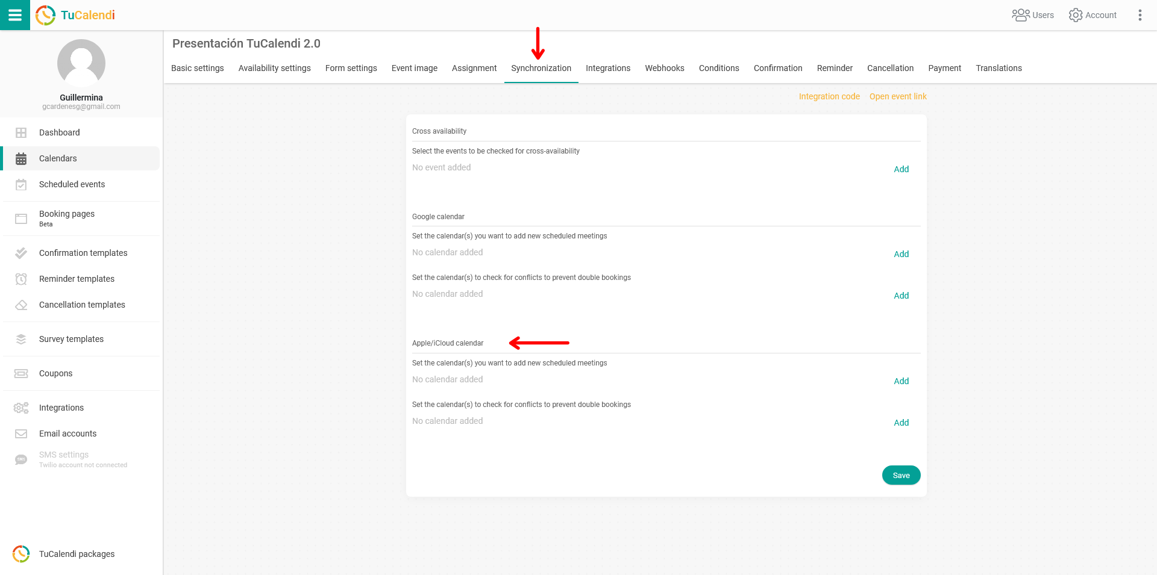Click the email gcardenesg@gmail.com
This screenshot has height=575, width=1157.
(x=81, y=107)
